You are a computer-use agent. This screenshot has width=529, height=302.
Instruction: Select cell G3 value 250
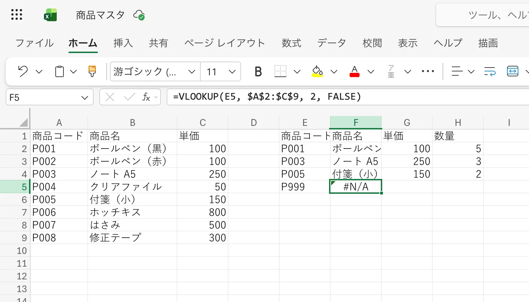pos(407,161)
